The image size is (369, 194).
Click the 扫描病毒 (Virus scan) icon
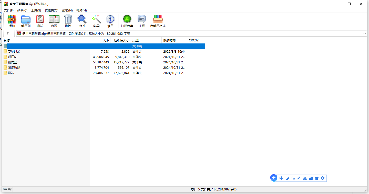[127, 19]
